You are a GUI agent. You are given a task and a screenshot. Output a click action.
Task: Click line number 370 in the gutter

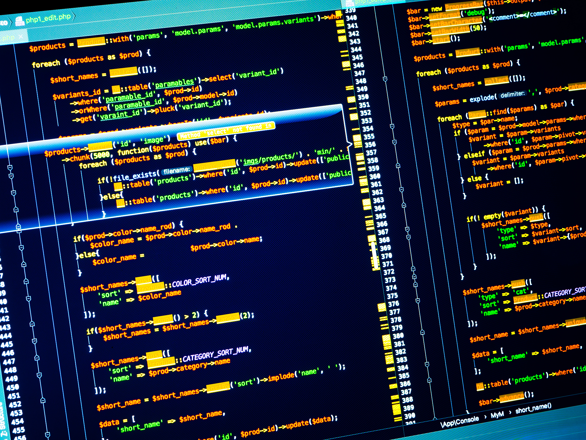(387, 256)
